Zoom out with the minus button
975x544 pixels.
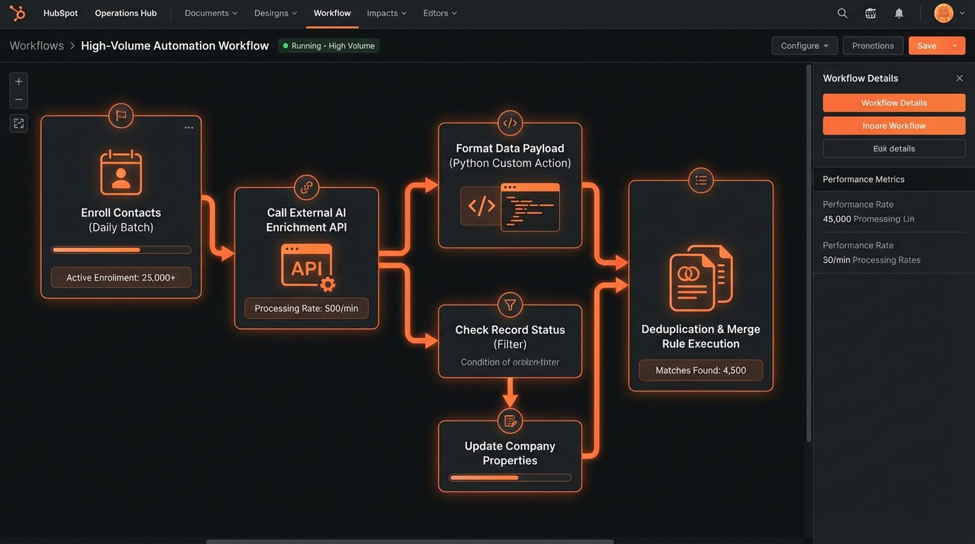point(19,99)
